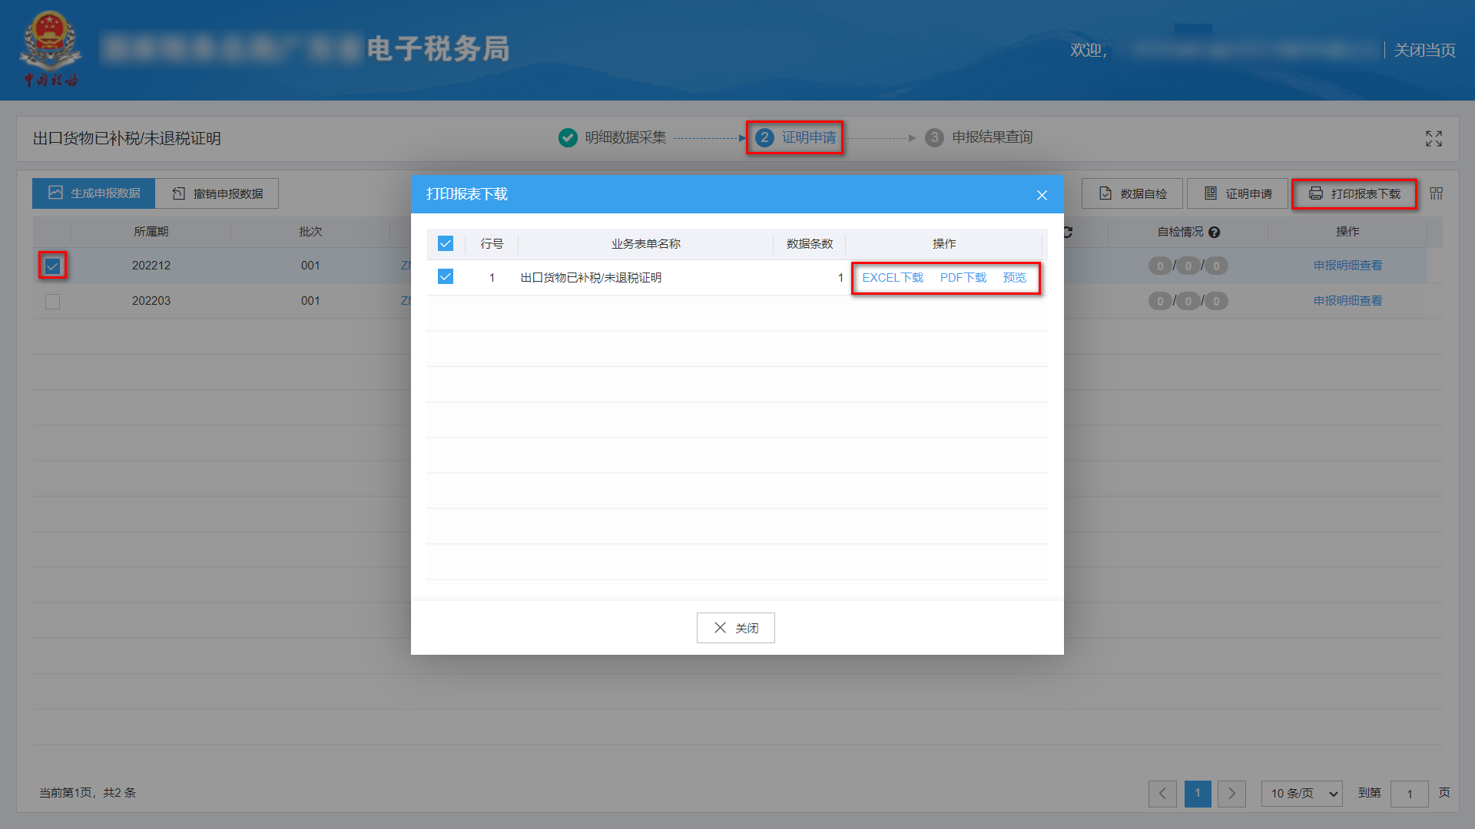Click 关闭当页 at the top right

[1424, 49]
